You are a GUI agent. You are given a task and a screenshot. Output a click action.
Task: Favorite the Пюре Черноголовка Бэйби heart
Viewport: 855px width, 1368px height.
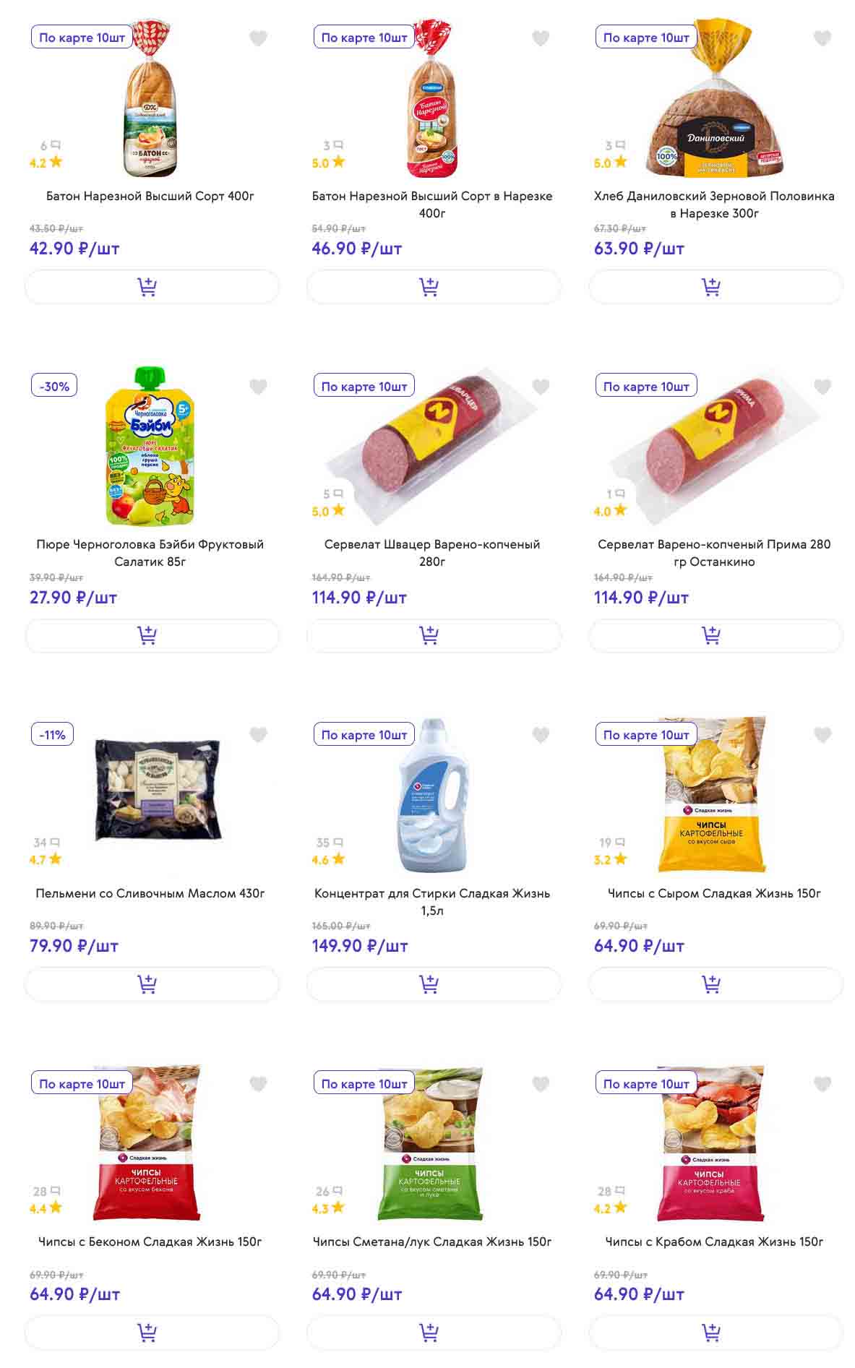coord(258,387)
